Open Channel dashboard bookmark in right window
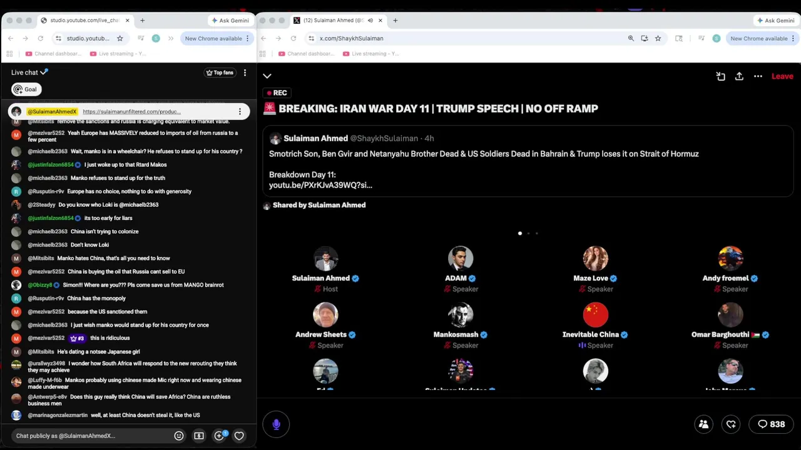 click(x=306, y=54)
